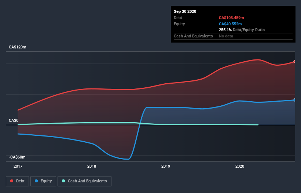Image resolution: width=301 pixels, height=193 pixels.
Task: Click the Sep 30 2020 tooltip date
Action: point(185,11)
